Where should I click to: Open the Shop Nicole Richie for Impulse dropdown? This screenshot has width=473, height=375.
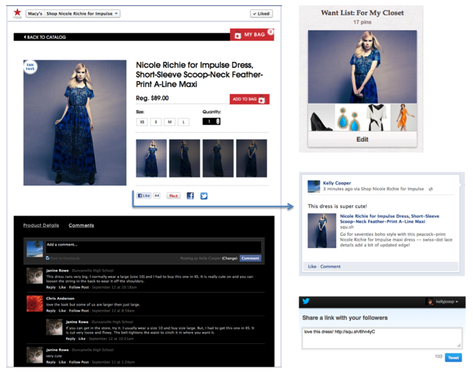tap(82, 13)
